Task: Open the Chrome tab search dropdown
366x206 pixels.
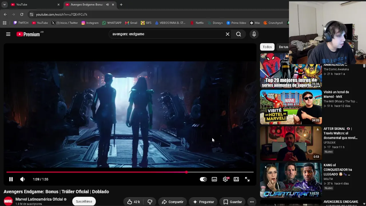Action: (5, 5)
